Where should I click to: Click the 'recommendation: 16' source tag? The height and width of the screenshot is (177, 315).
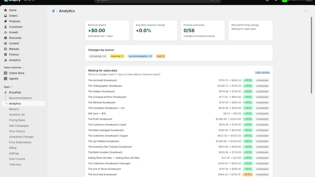(x=140, y=56)
